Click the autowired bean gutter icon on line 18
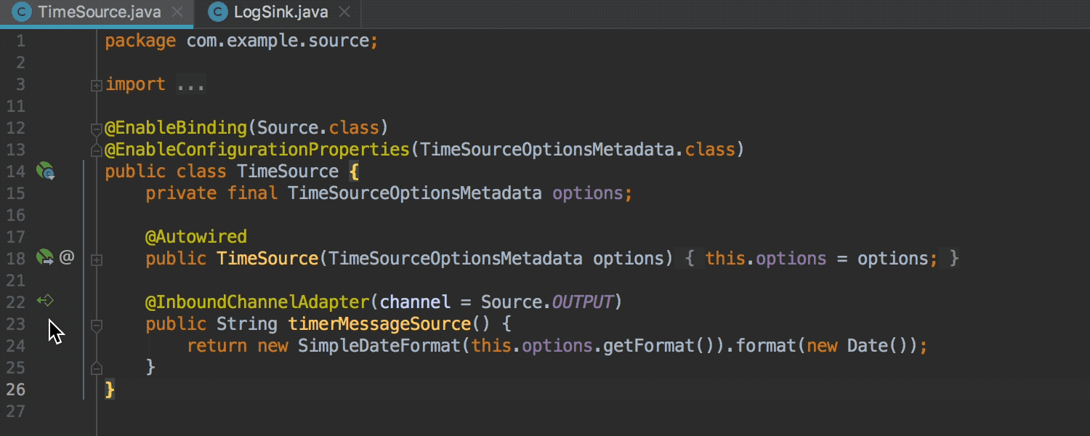The image size is (1090, 436). [x=45, y=257]
